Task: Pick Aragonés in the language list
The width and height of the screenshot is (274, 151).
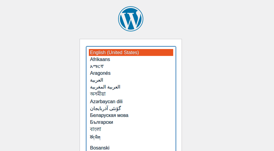Action: coord(131,73)
